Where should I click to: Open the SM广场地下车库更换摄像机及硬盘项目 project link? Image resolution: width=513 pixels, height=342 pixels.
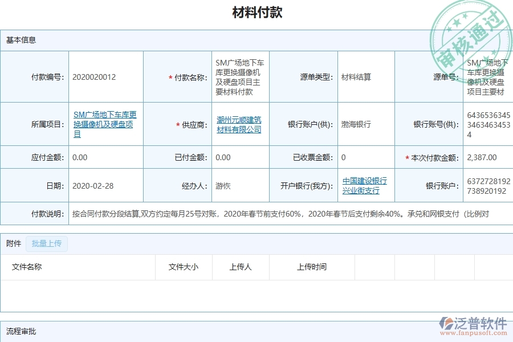105,124
